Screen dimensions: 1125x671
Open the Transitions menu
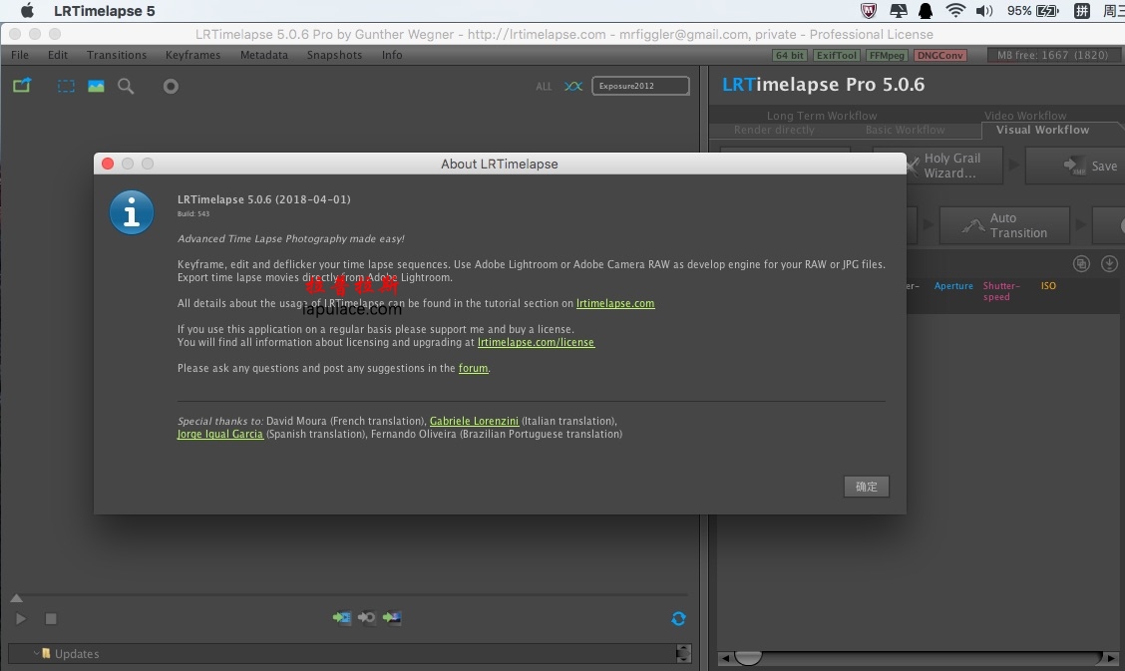(x=117, y=55)
